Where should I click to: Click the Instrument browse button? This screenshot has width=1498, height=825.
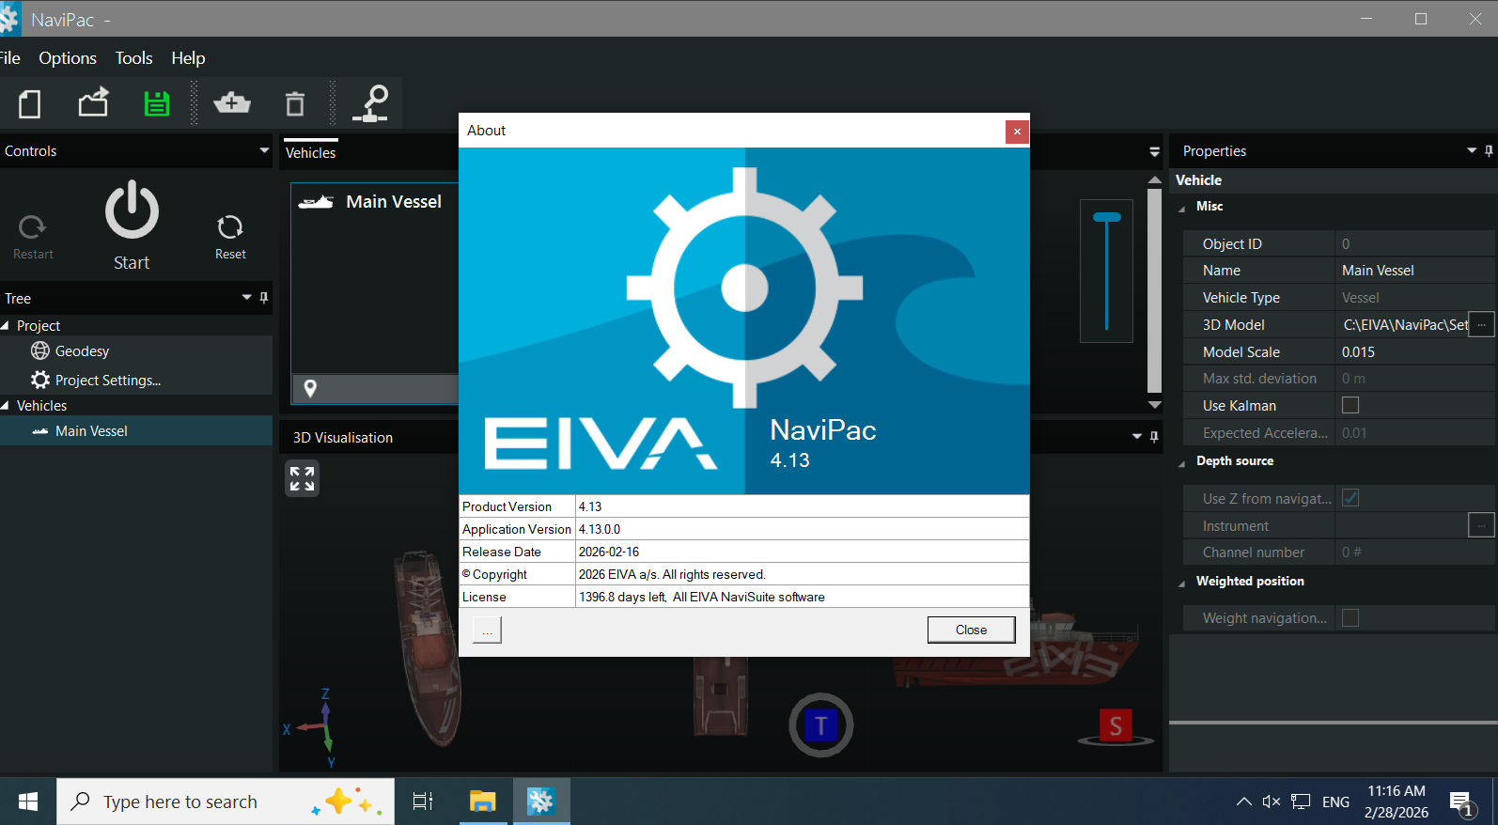1481,525
